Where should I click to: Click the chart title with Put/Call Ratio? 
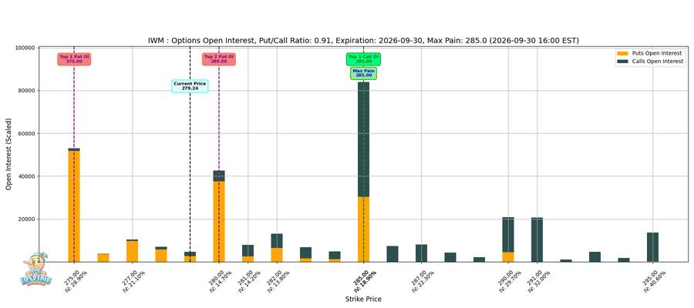coord(363,41)
